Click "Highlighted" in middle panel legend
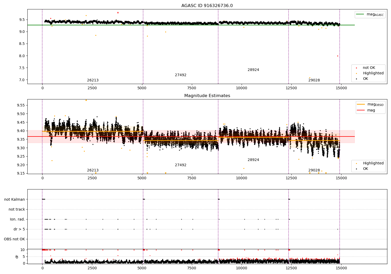 pos(373,163)
